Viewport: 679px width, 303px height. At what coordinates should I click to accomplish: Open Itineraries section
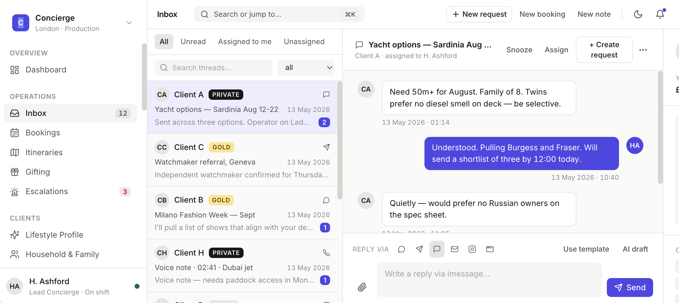[x=70, y=152]
